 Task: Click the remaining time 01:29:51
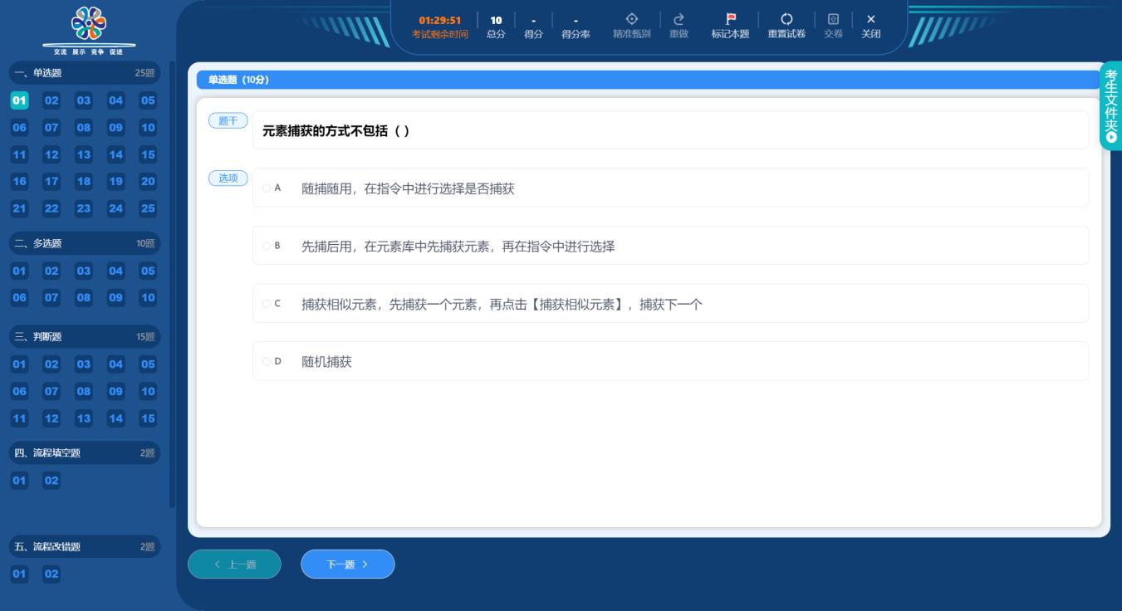[440, 20]
